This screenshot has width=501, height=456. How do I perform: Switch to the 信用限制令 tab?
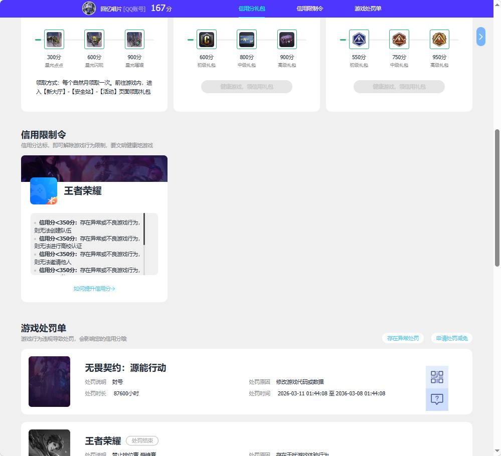pos(309,9)
